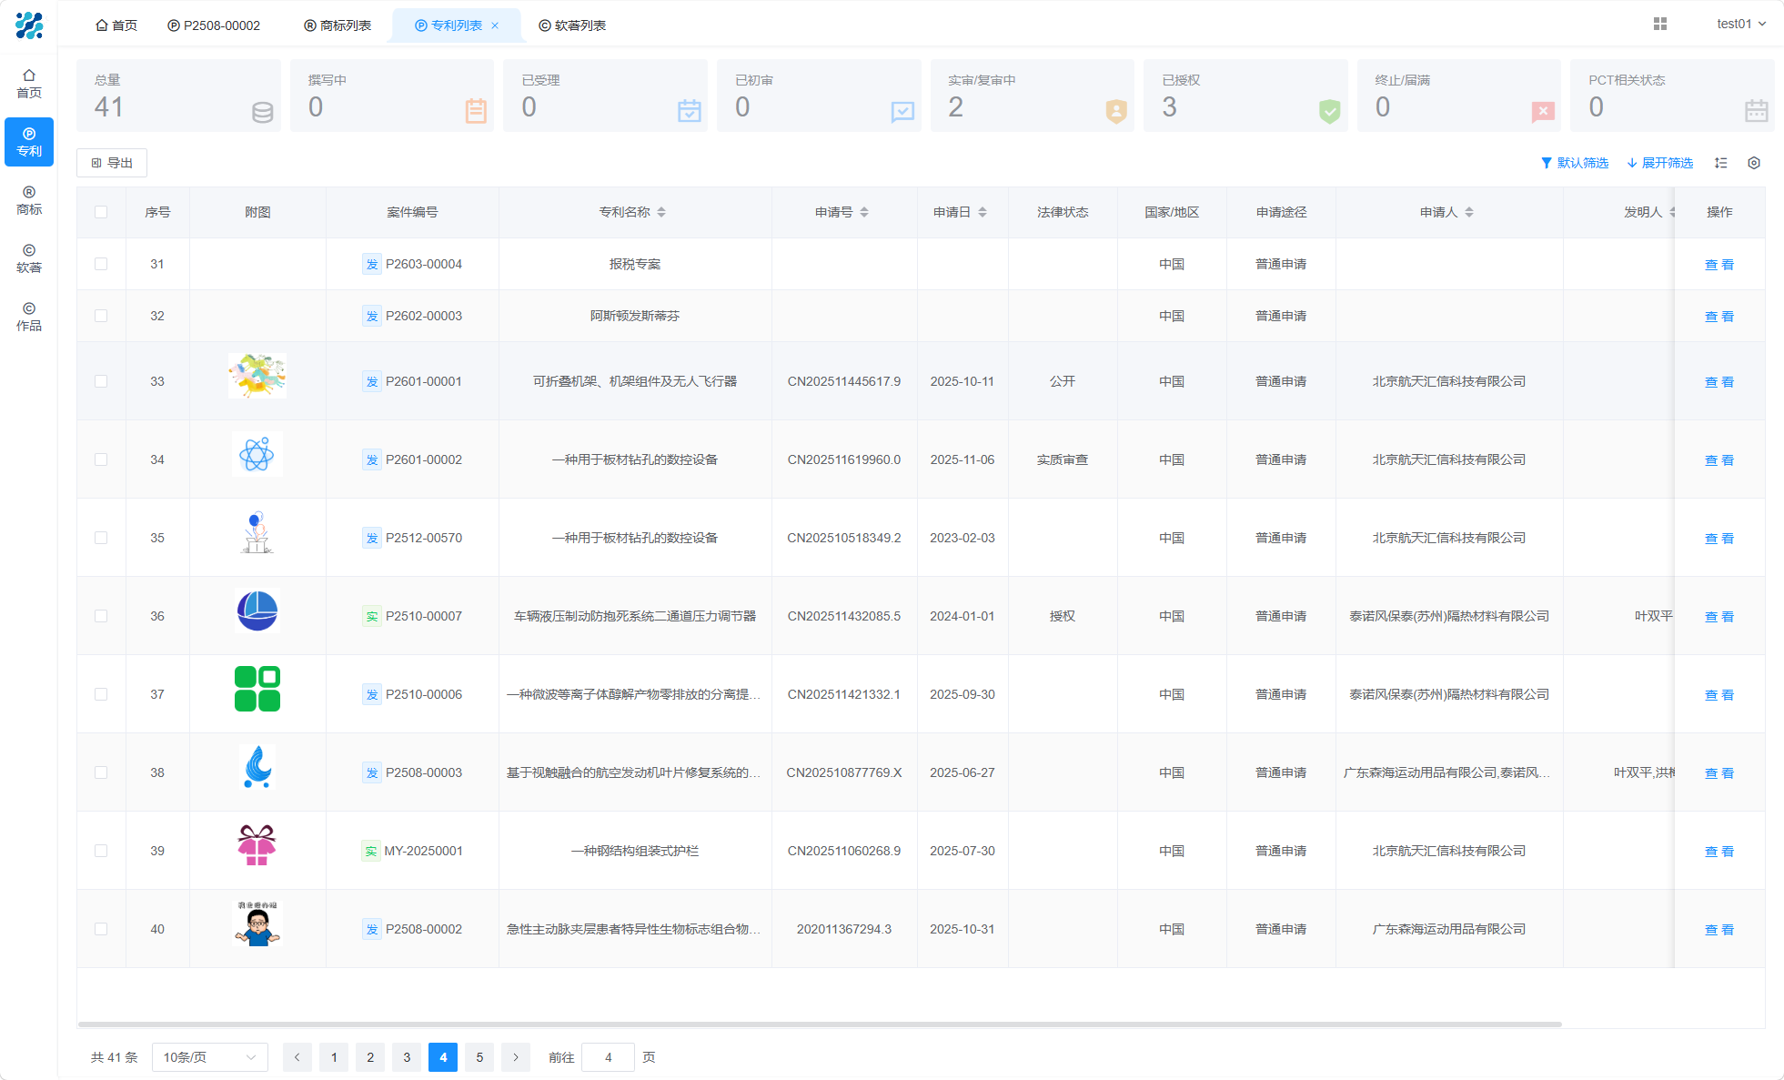Click the 导出 export button
The width and height of the screenshot is (1784, 1080).
coord(112,163)
